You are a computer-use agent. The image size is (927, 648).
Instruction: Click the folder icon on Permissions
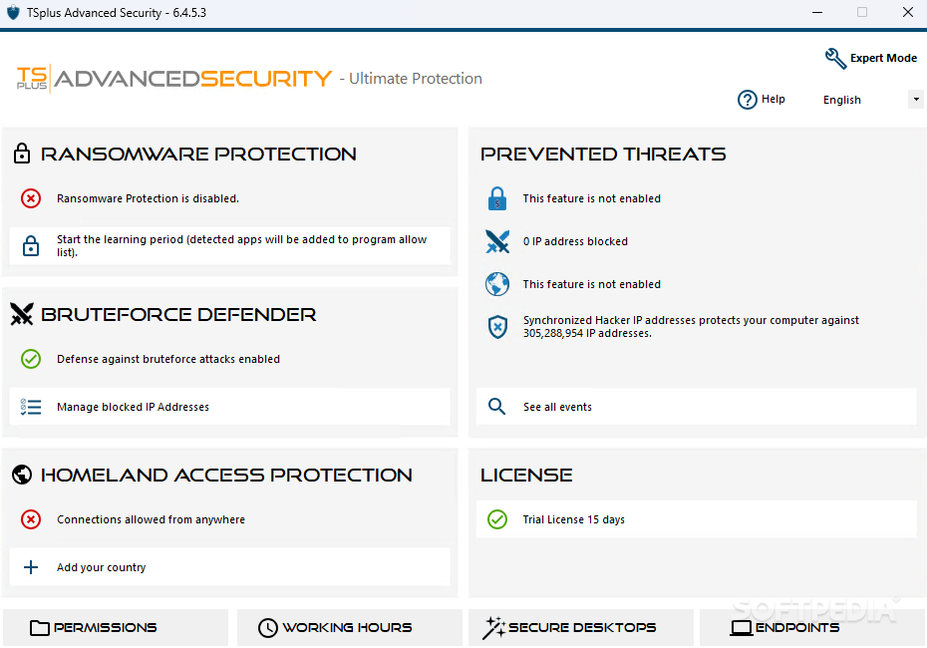point(40,628)
